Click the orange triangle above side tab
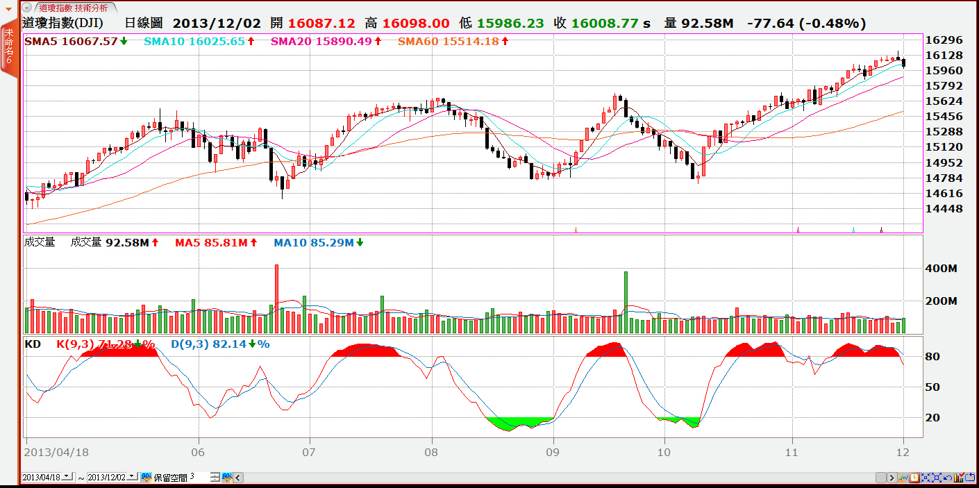 pos(8,9)
